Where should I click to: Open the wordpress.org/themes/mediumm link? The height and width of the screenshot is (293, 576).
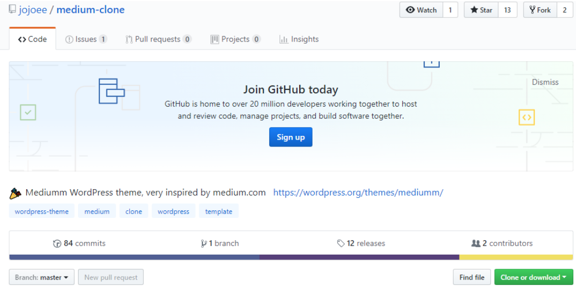(x=358, y=193)
